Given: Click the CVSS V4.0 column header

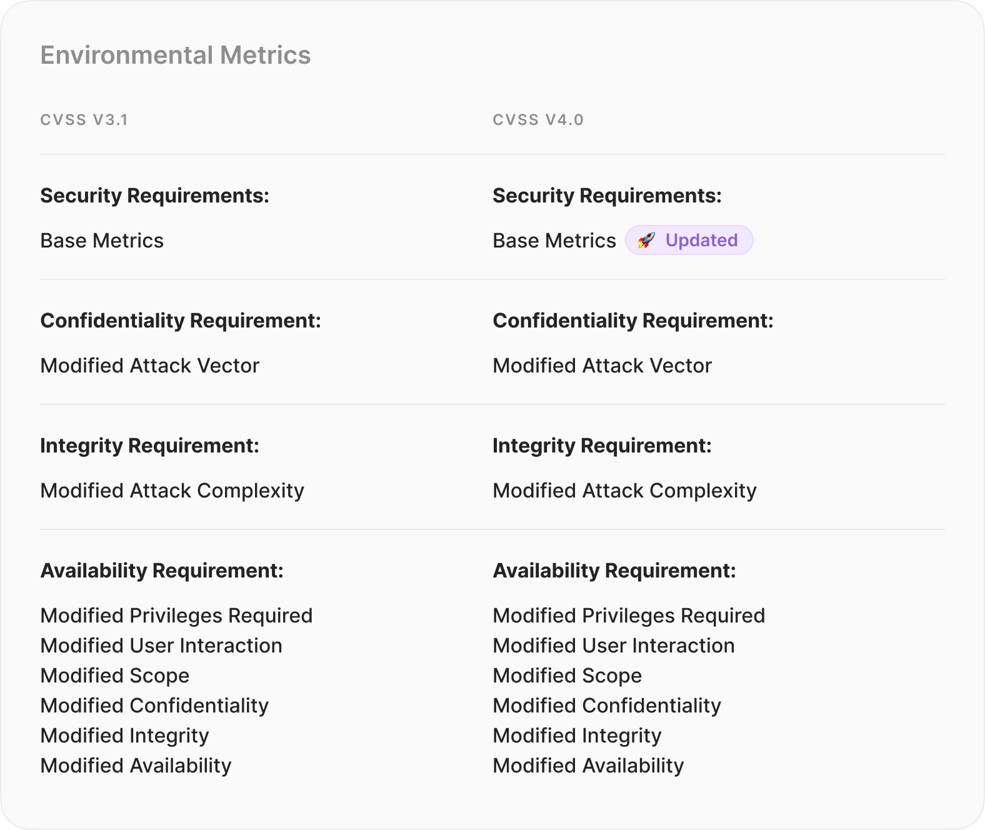Looking at the screenshot, I should (x=538, y=120).
